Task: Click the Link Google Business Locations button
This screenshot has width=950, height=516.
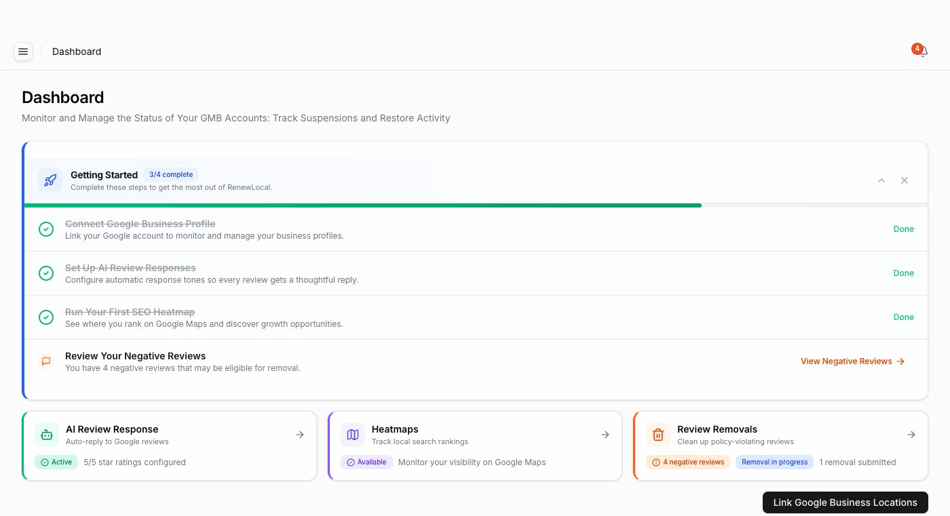Action: (x=845, y=502)
